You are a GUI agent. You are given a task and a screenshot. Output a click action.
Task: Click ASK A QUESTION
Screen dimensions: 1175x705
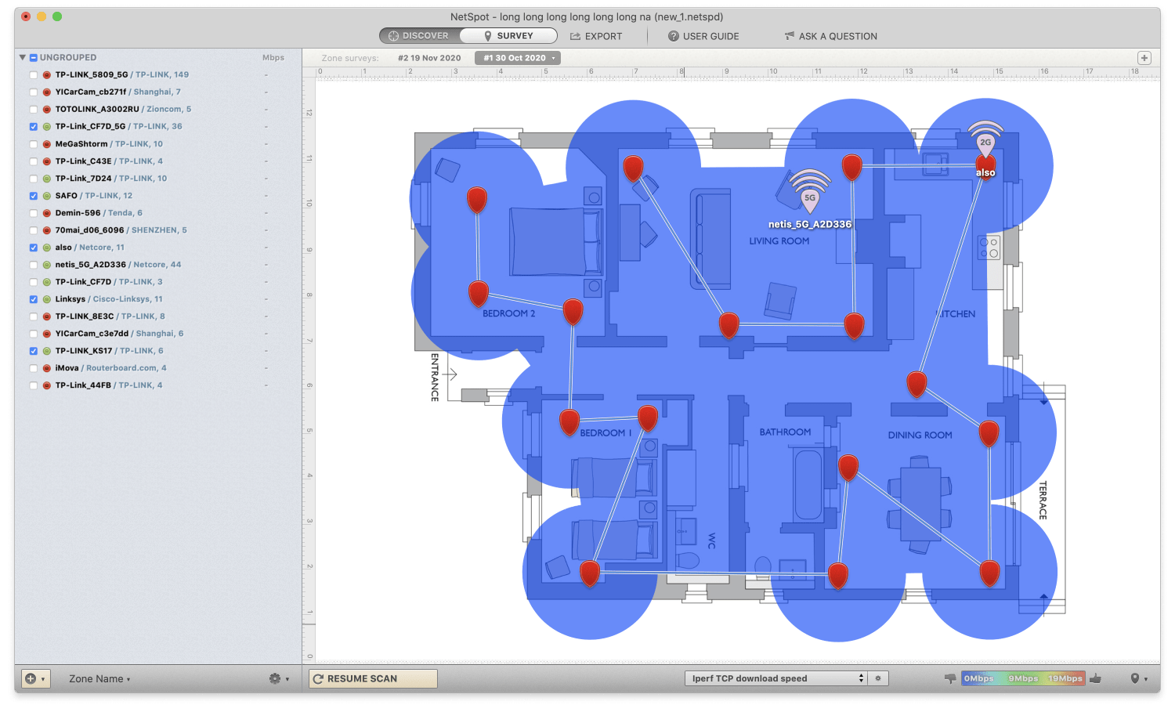click(831, 36)
